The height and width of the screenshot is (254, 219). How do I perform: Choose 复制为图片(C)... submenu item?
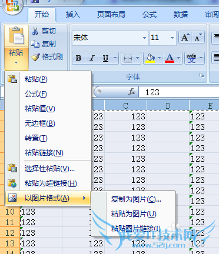pos(134,199)
